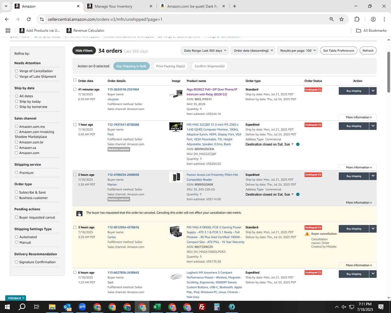Open the Chrome profile avatar
The image size is (391, 313).
pyautogui.click(x=373, y=19)
